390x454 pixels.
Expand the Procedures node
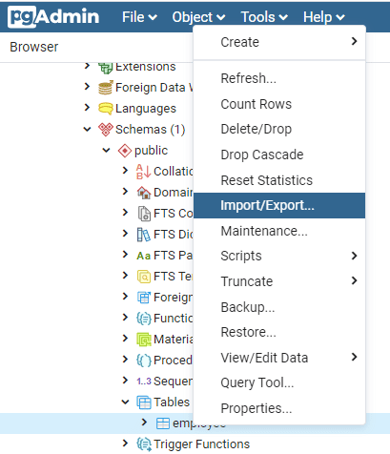pos(125,360)
